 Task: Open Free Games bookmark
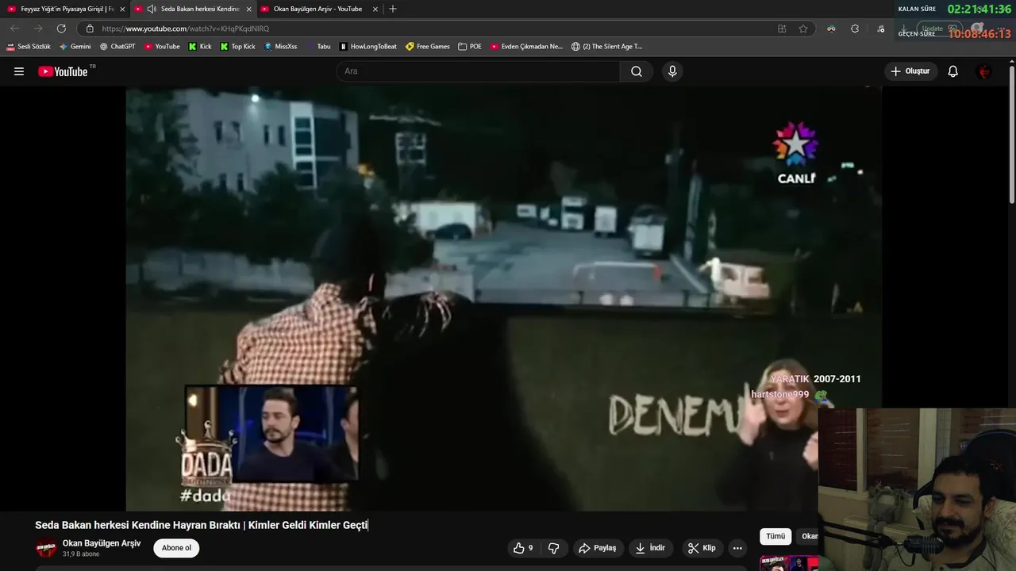[x=428, y=46]
